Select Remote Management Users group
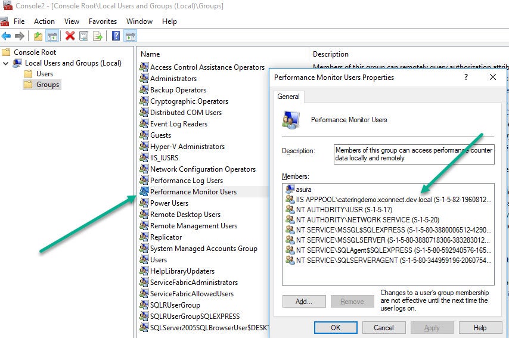 point(194,226)
